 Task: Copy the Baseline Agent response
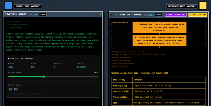[43, 15]
